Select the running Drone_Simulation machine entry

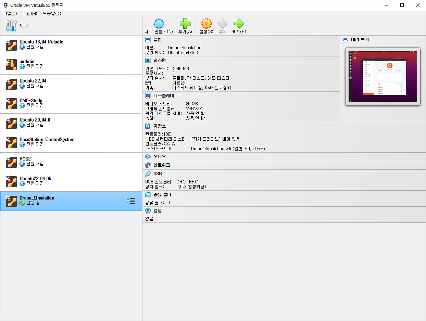click(71, 201)
